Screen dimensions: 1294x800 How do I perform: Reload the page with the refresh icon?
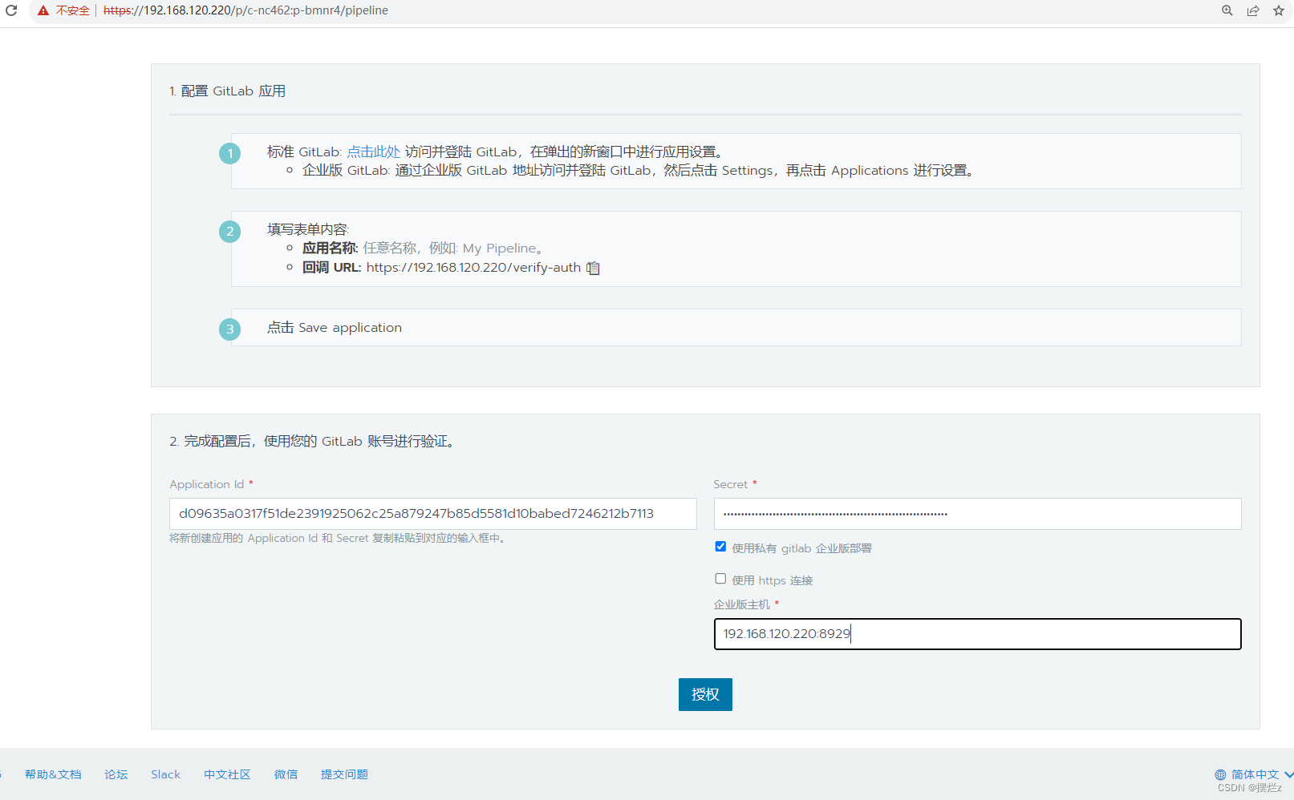[11, 10]
